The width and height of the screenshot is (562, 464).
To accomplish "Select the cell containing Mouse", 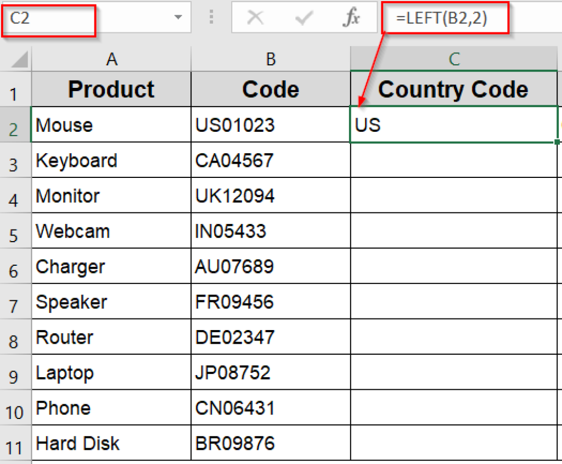I will (110, 125).
